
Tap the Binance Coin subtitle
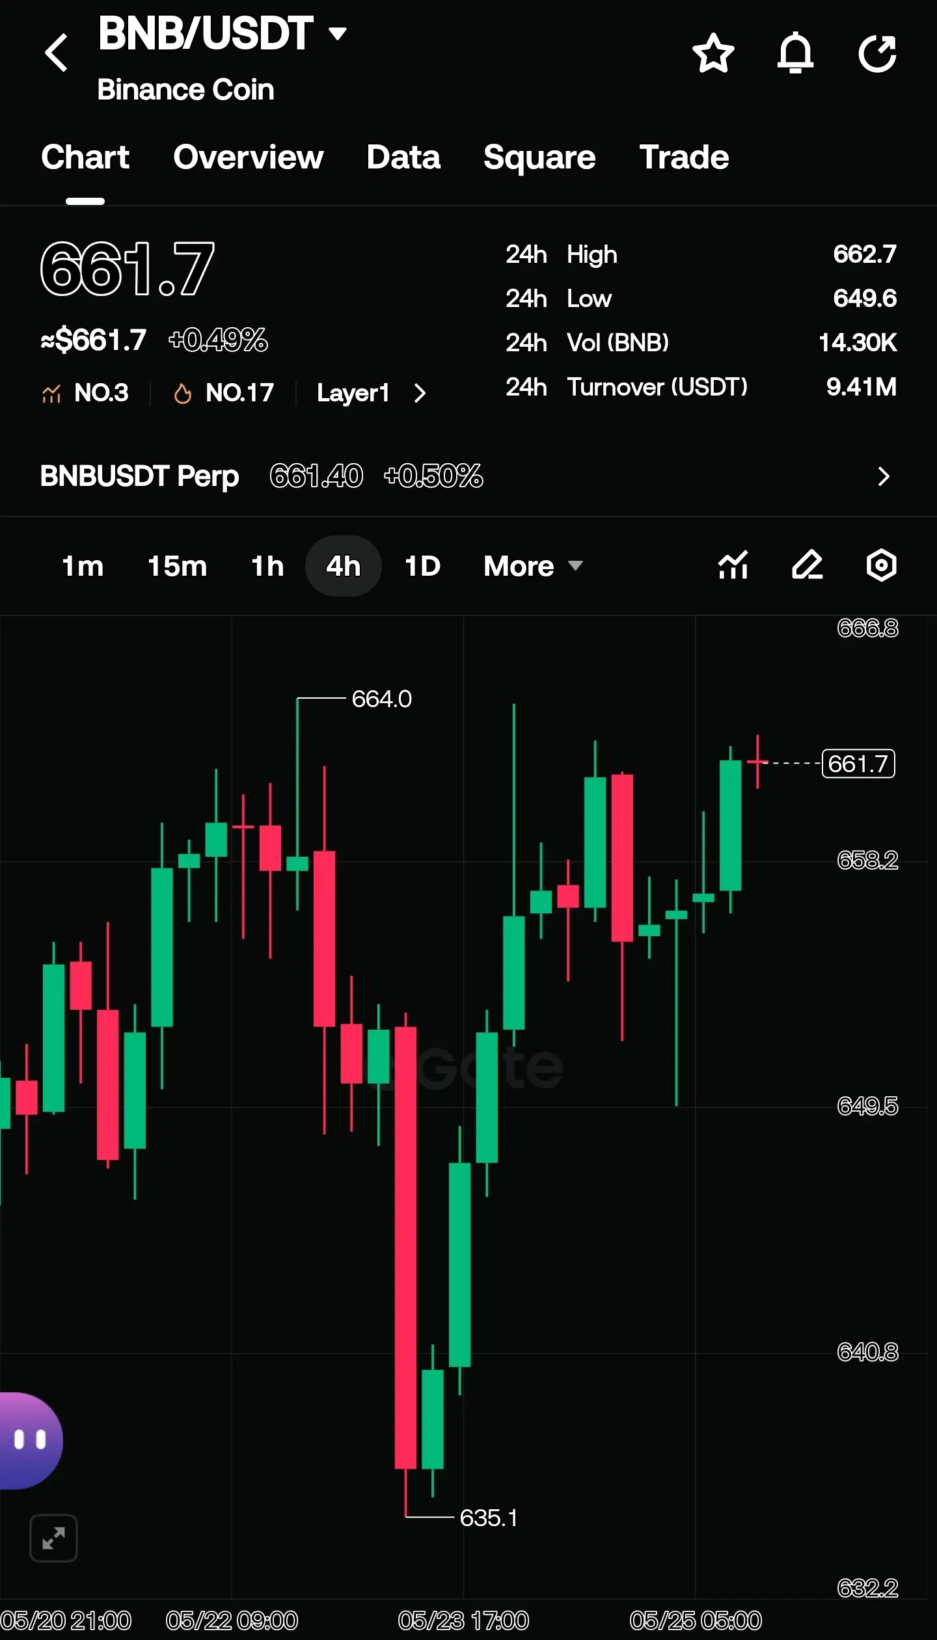pos(186,90)
